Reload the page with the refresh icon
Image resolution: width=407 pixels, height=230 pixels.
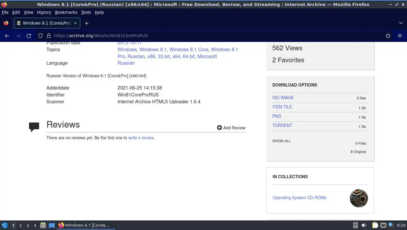pos(29,36)
